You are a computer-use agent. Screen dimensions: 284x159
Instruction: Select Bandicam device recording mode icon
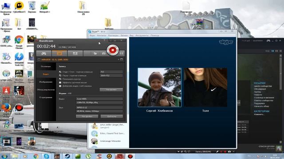pyautogui.click(x=75, y=53)
